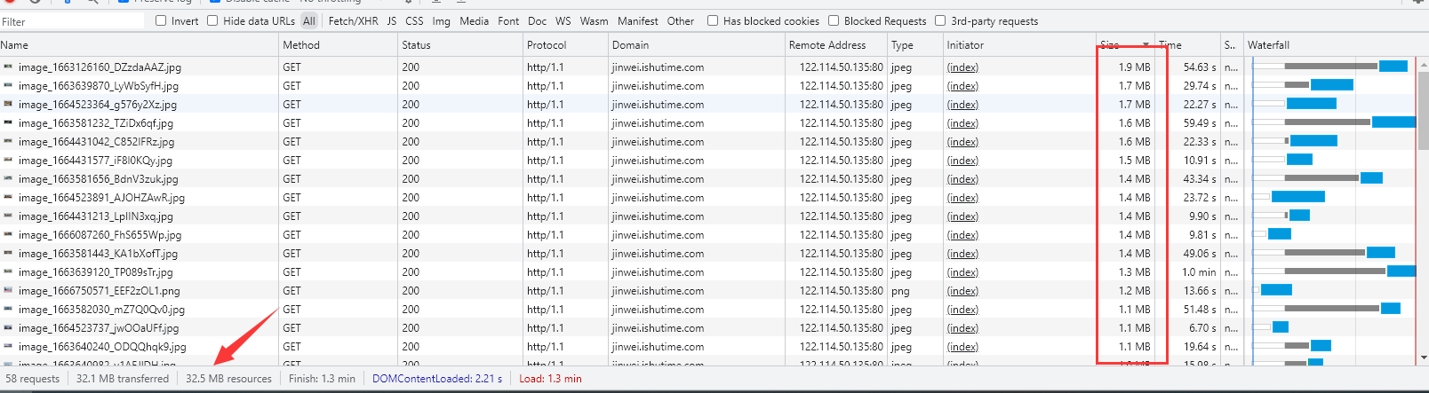Tick the 3rd-party requests checkbox
Screen dimensions: 1429x393
(940, 20)
